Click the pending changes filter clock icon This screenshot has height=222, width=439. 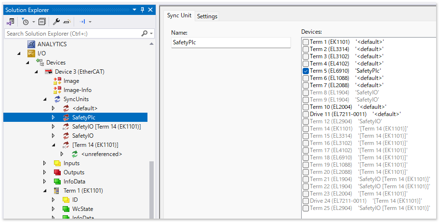coord(25,22)
